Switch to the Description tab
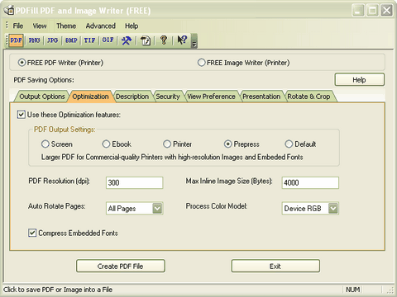This screenshot has width=397, height=297. tap(132, 97)
